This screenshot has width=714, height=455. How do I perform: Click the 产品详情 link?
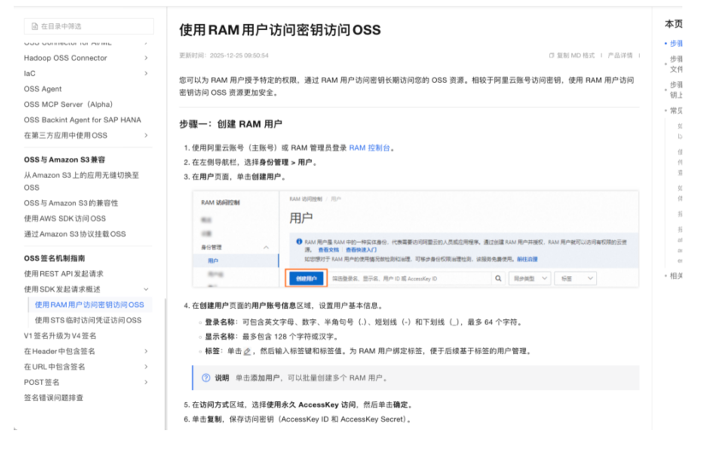click(x=620, y=56)
